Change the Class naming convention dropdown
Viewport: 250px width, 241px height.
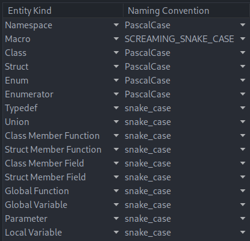pyautogui.click(x=186, y=53)
